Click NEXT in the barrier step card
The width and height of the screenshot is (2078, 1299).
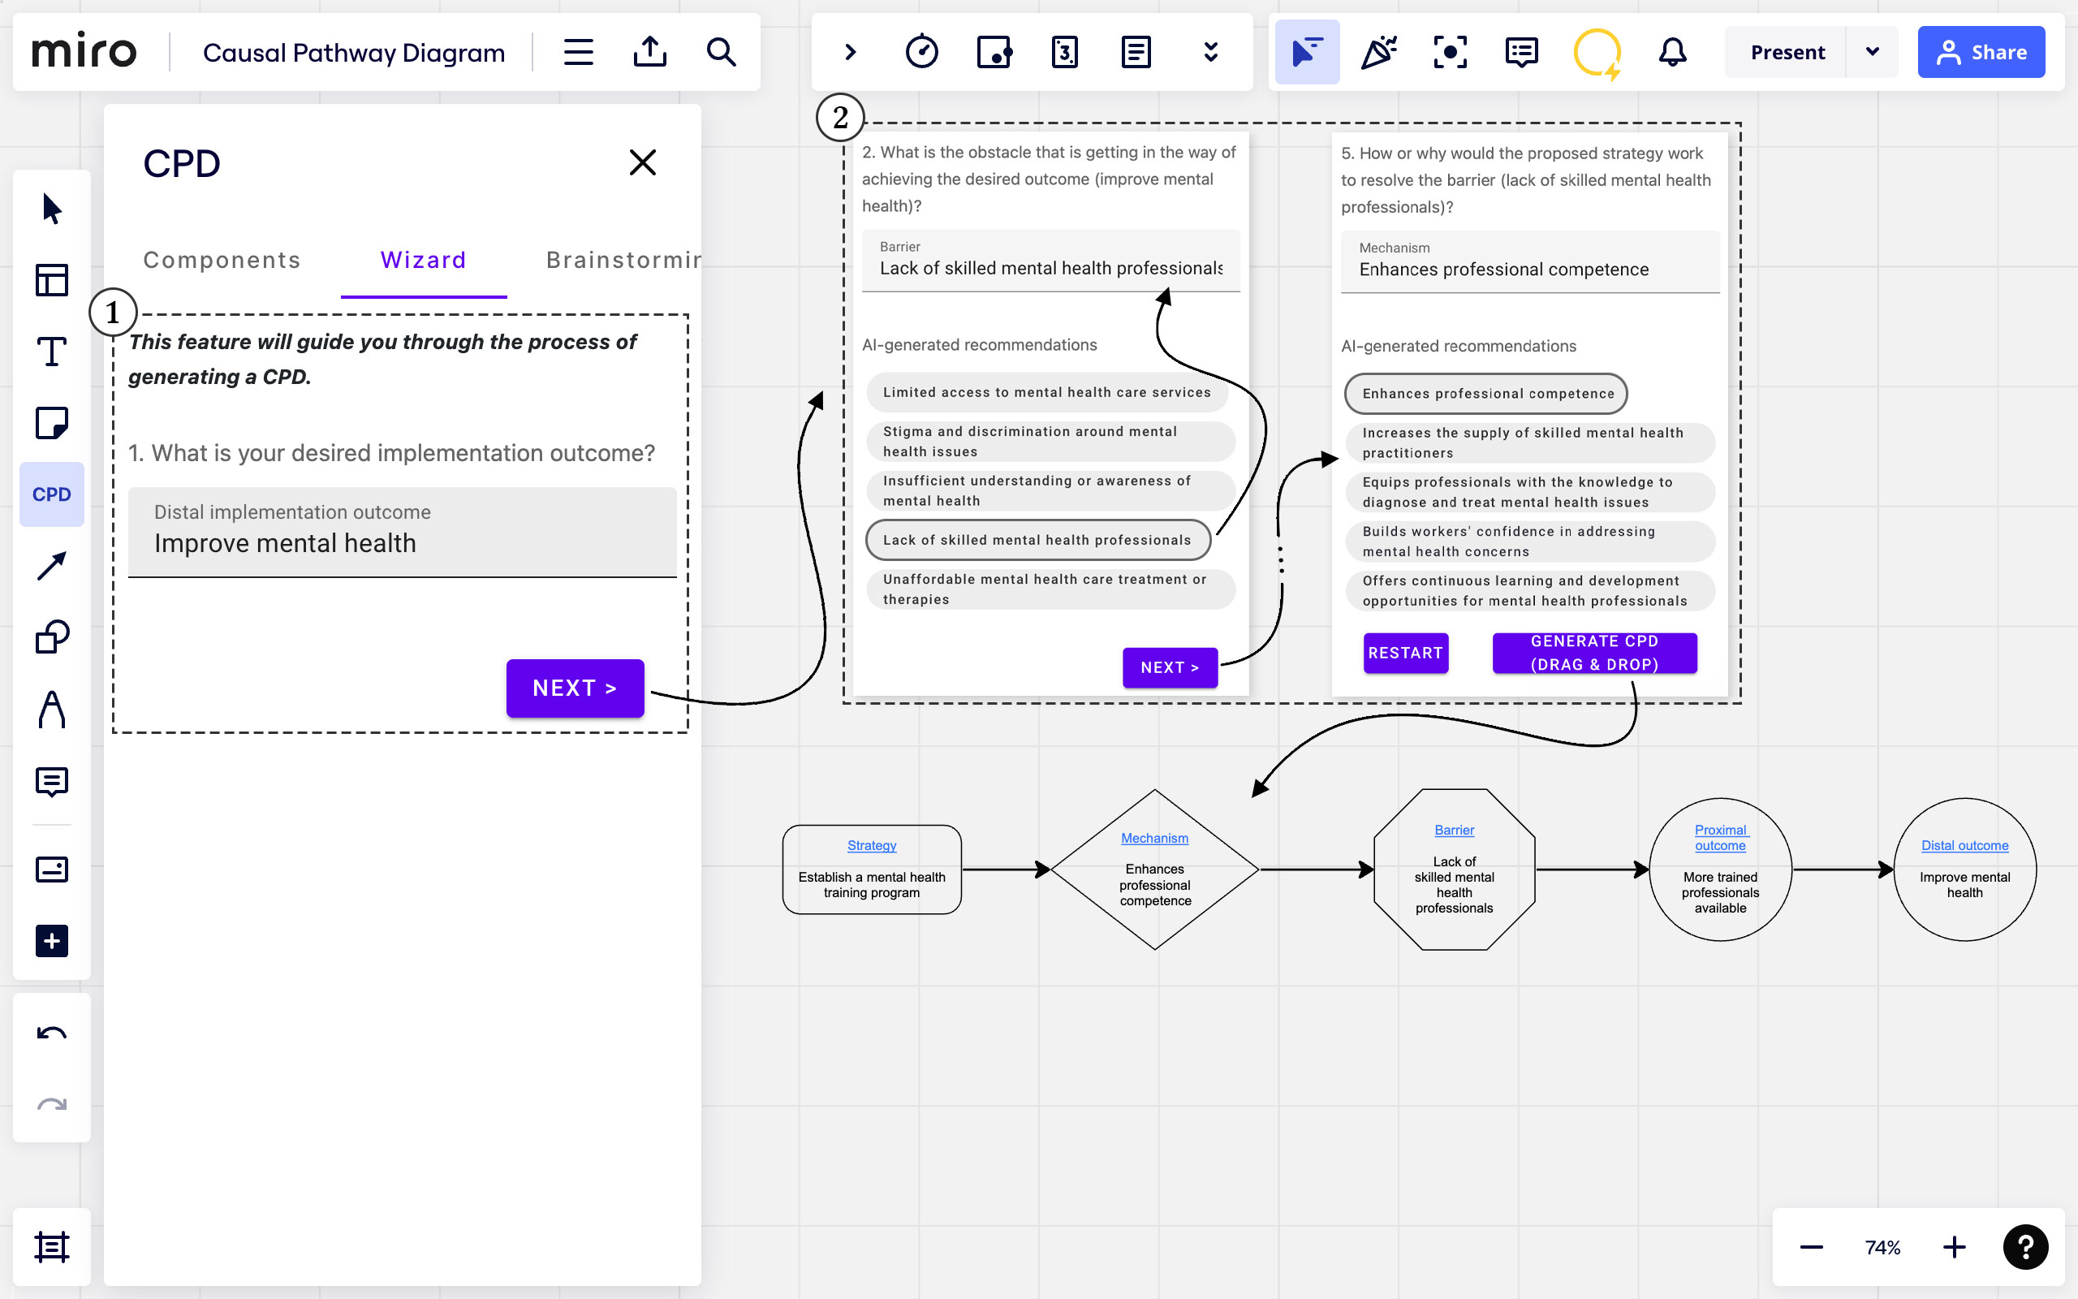pos(1170,667)
